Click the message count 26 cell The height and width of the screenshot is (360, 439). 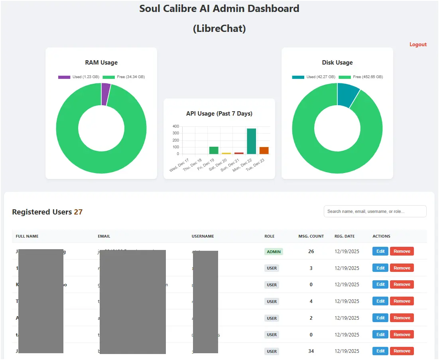(x=311, y=252)
